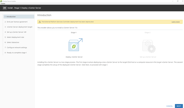The width and height of the screenshot is (184, 108).
Task: Open the Learn more link
Action: click(175, 22)
